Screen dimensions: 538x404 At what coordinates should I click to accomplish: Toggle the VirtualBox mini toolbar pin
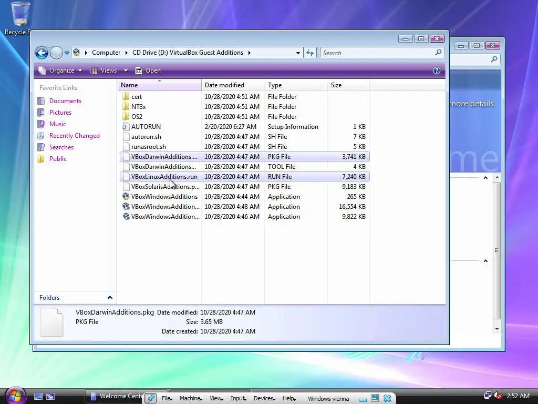click(150, 398)
